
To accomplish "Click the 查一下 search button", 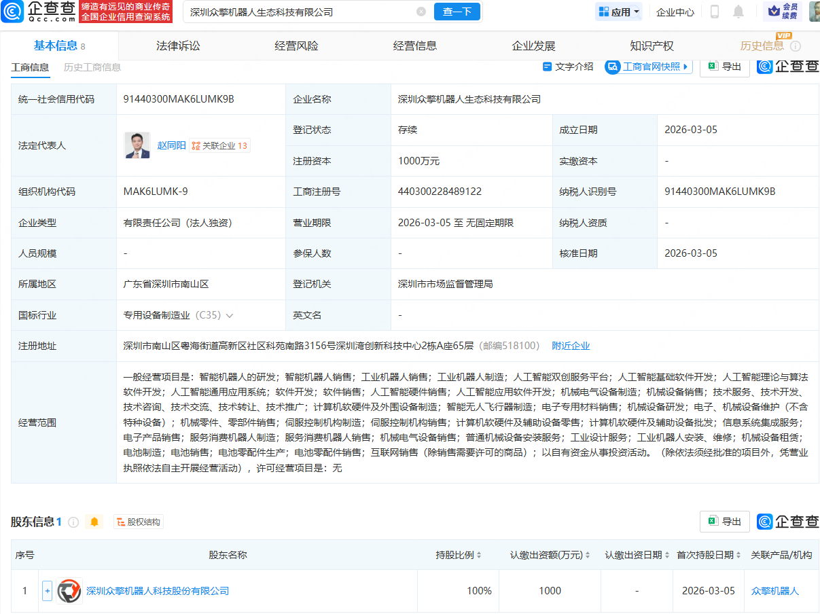I will pyautogui.click(x=457, y=11).
